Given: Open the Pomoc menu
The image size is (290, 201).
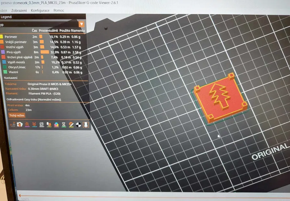Looking at the screenshot, I should click(59, 11).
